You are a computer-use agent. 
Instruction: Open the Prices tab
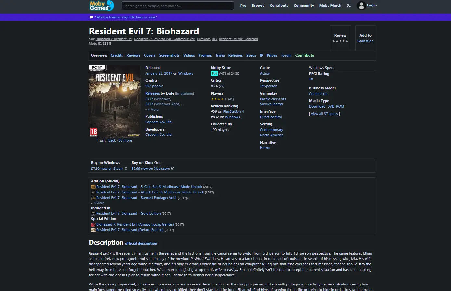point(272,55)
